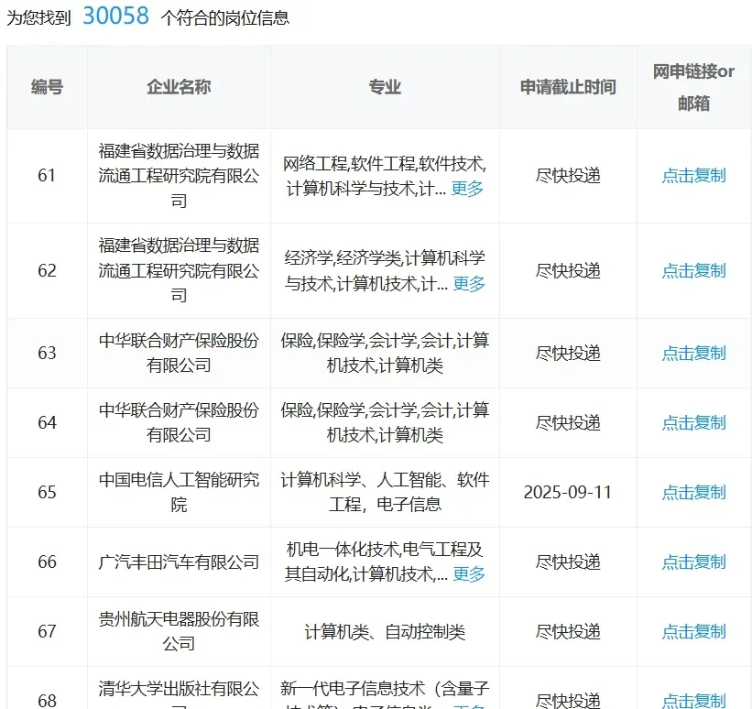Click 尽快投递 in row 63
752x709 pixels.
[568, 353]
